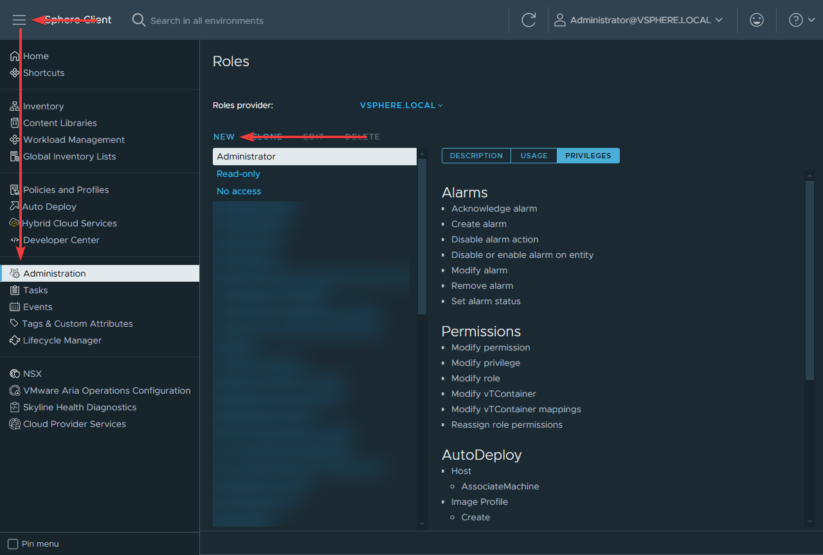Screen dimensions: 823x555
Task: Click the NSX icon in the sidebar
Action: pos(14,374)
